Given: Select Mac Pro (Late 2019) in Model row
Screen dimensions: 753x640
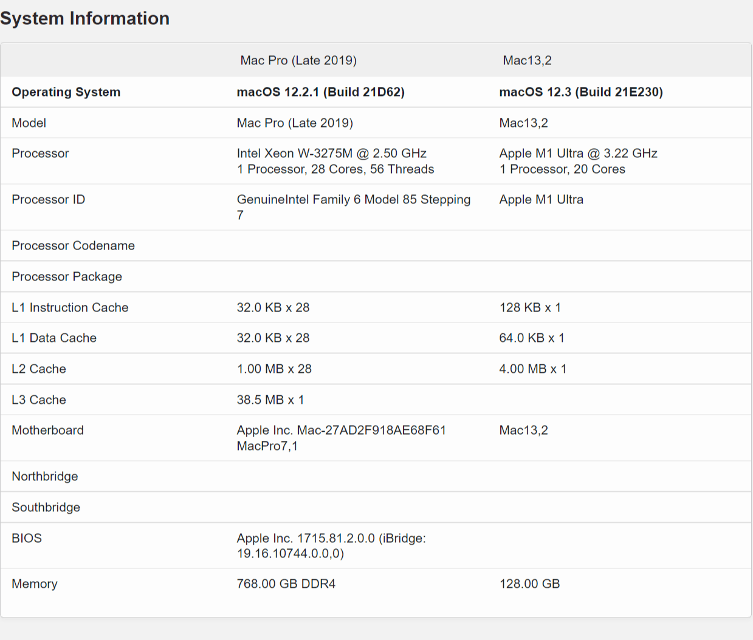Looking at the screenshot, I should click(x=295, y=123).
